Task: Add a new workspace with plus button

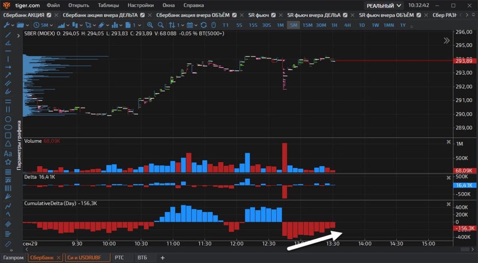Action: (162, 258)
